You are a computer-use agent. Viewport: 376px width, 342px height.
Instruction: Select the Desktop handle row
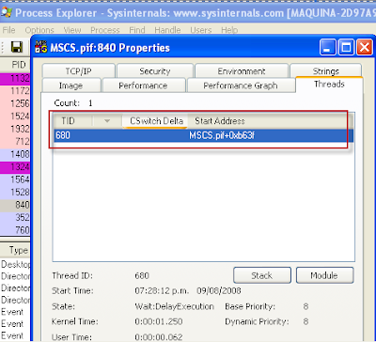coord(15,264)
